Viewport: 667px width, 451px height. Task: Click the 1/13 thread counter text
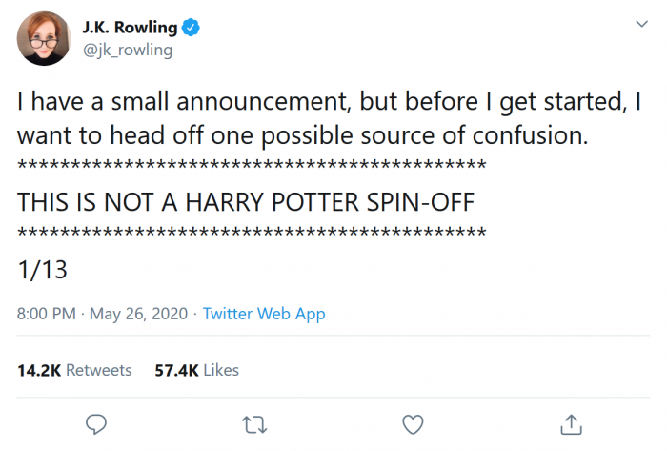click(x=43, y=269)
